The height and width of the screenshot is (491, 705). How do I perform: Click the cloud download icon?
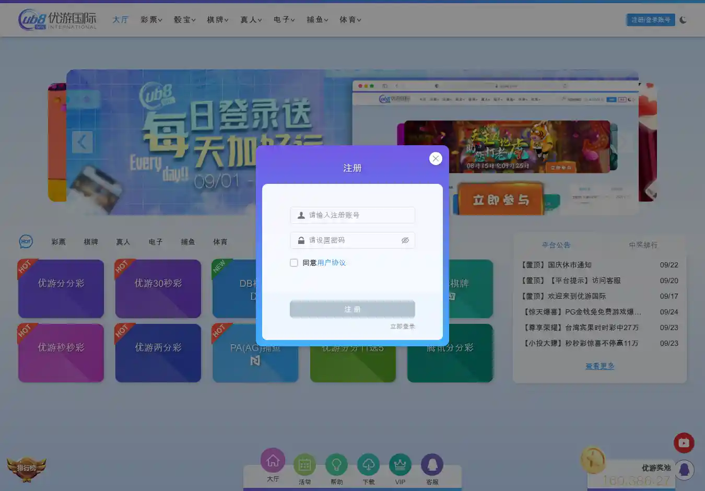click(368, 464)
